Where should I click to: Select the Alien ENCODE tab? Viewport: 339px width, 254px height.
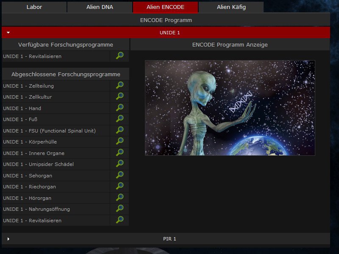(165, 7)
